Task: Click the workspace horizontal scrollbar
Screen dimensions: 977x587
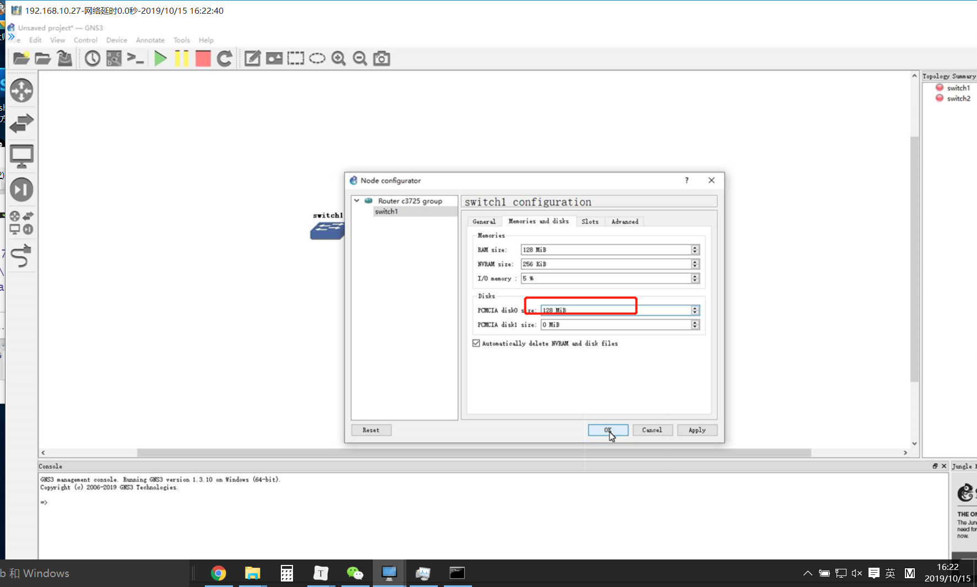Action: (x=474, y=453)
